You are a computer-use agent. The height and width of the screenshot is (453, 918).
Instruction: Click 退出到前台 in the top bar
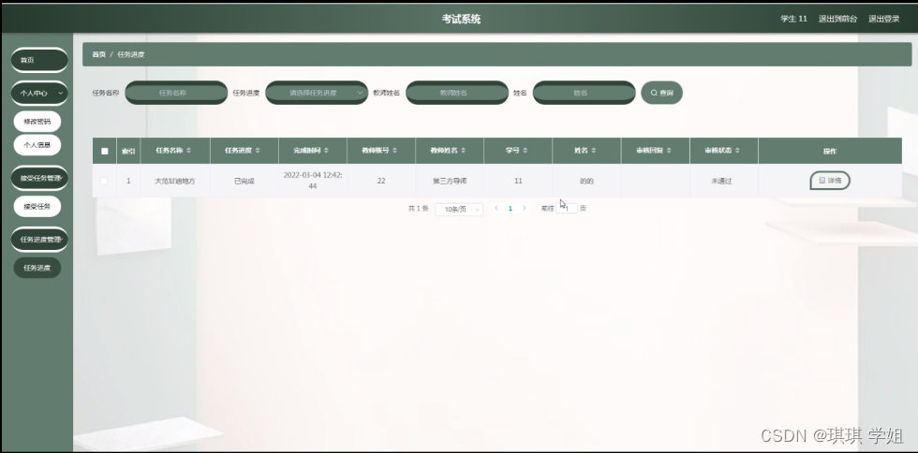click(x=837, y=19)
